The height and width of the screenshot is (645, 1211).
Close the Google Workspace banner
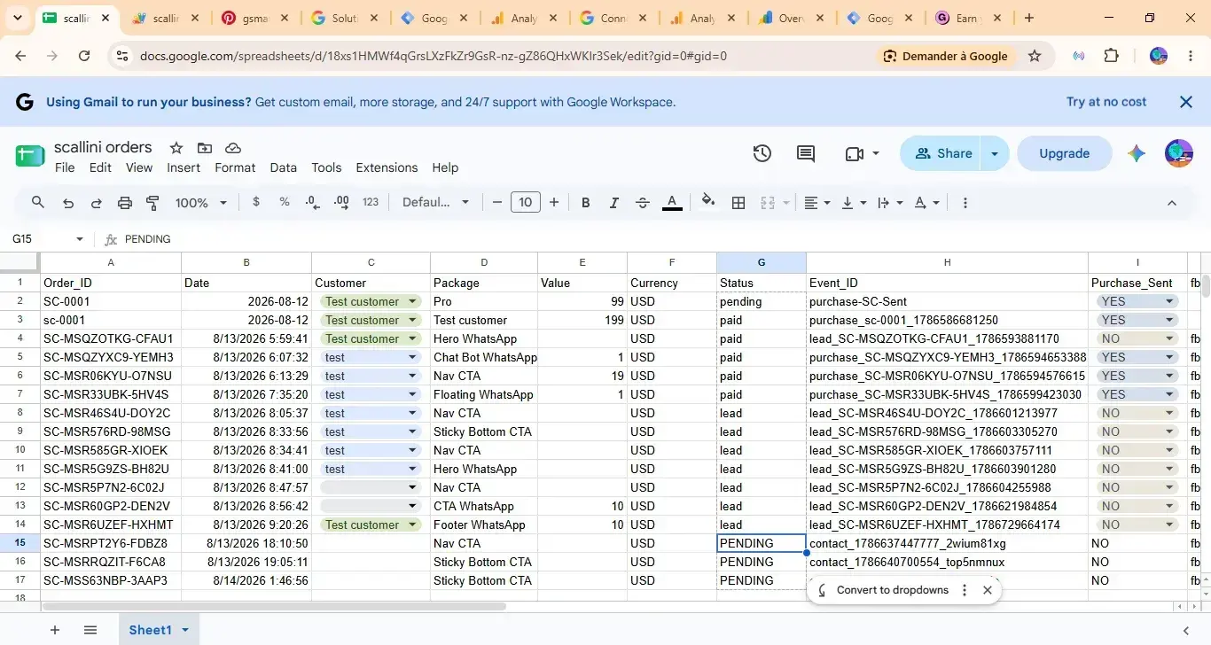click(x=1186, y=102)
